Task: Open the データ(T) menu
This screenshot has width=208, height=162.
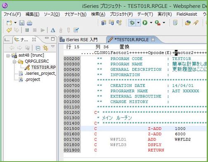Action: tap(145, 14)
